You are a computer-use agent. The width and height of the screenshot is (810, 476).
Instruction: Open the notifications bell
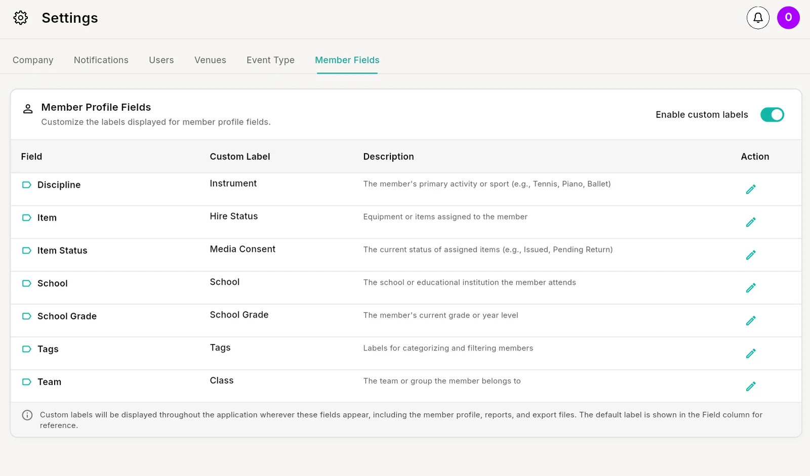(x=758, y=18)
